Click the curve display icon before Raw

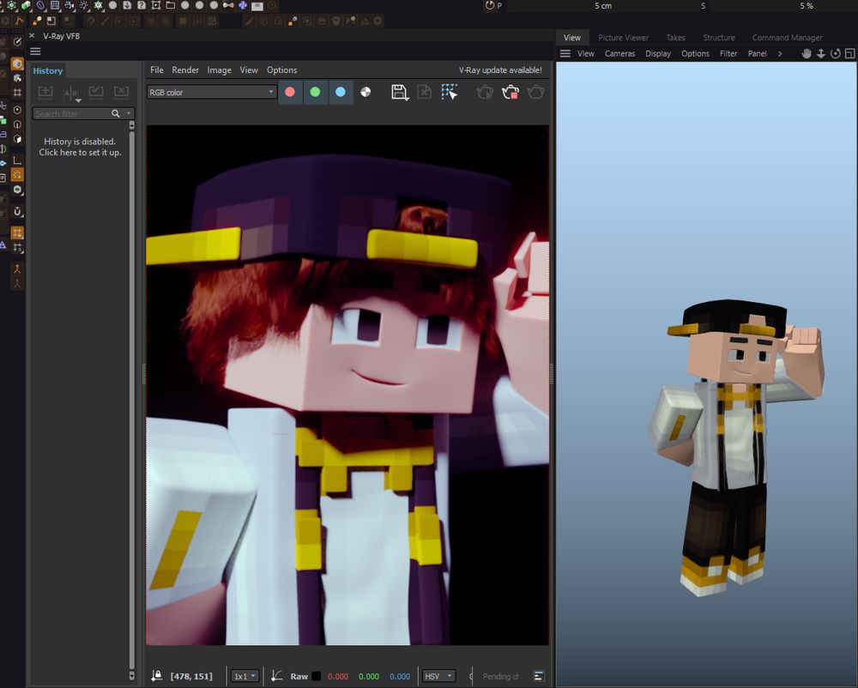coord(277,676)
